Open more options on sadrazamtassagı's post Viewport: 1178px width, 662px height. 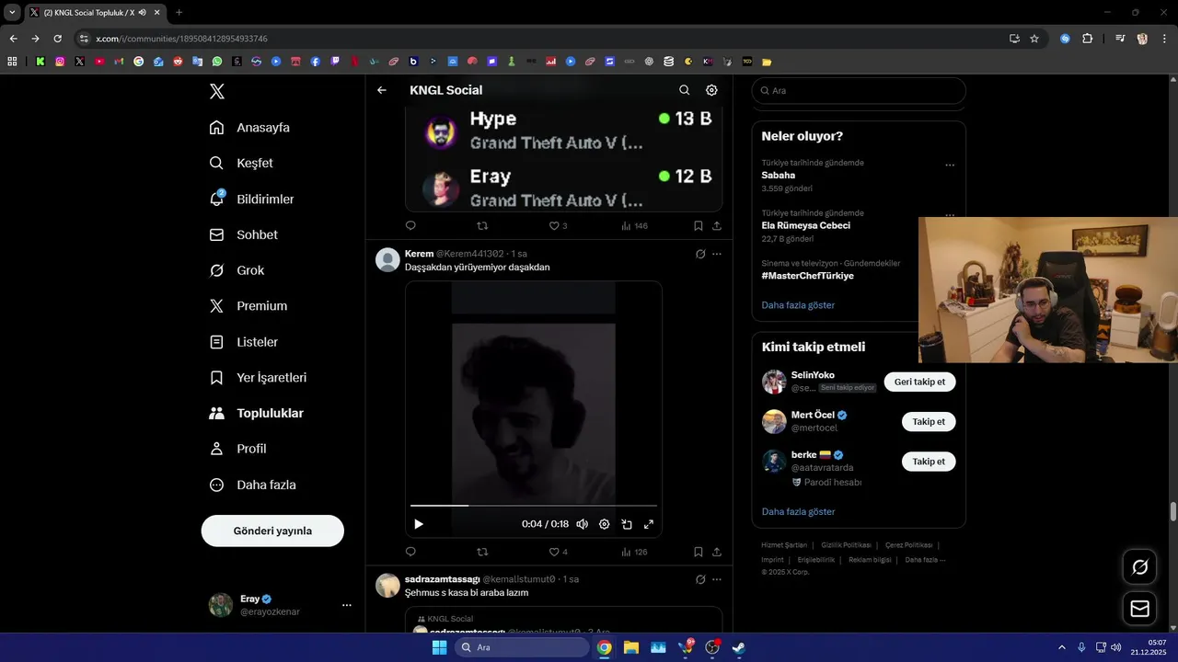[717, 579]
